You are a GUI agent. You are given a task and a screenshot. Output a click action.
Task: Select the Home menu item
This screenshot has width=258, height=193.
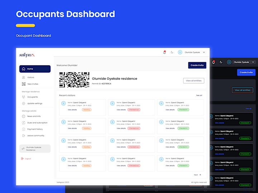(x=35, y=69)
